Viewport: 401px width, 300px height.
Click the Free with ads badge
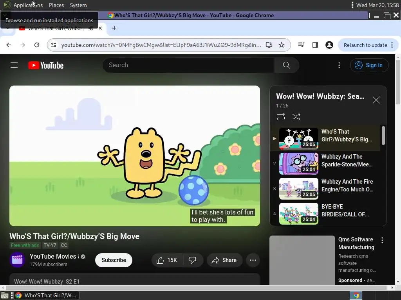[x=25, y=245]
